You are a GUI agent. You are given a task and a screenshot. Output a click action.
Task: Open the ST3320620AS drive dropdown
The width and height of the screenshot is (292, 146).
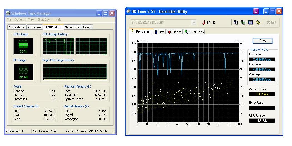point(194,23)
